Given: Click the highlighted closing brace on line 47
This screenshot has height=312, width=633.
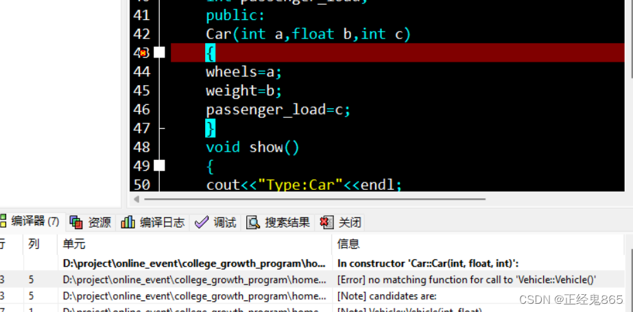Looking at the screenshot, I should (210, 128).
